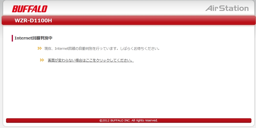Image resolution: width=256 pixels, height=128 pixels.
Task: Click the '画面が変わらない場合はここをクリックしてください。' link
Action: point(91,60)
